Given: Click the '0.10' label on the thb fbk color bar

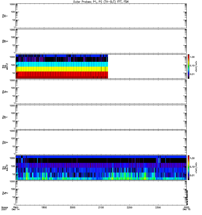Looking at the screenshot, I should click(x=192, y=66).
